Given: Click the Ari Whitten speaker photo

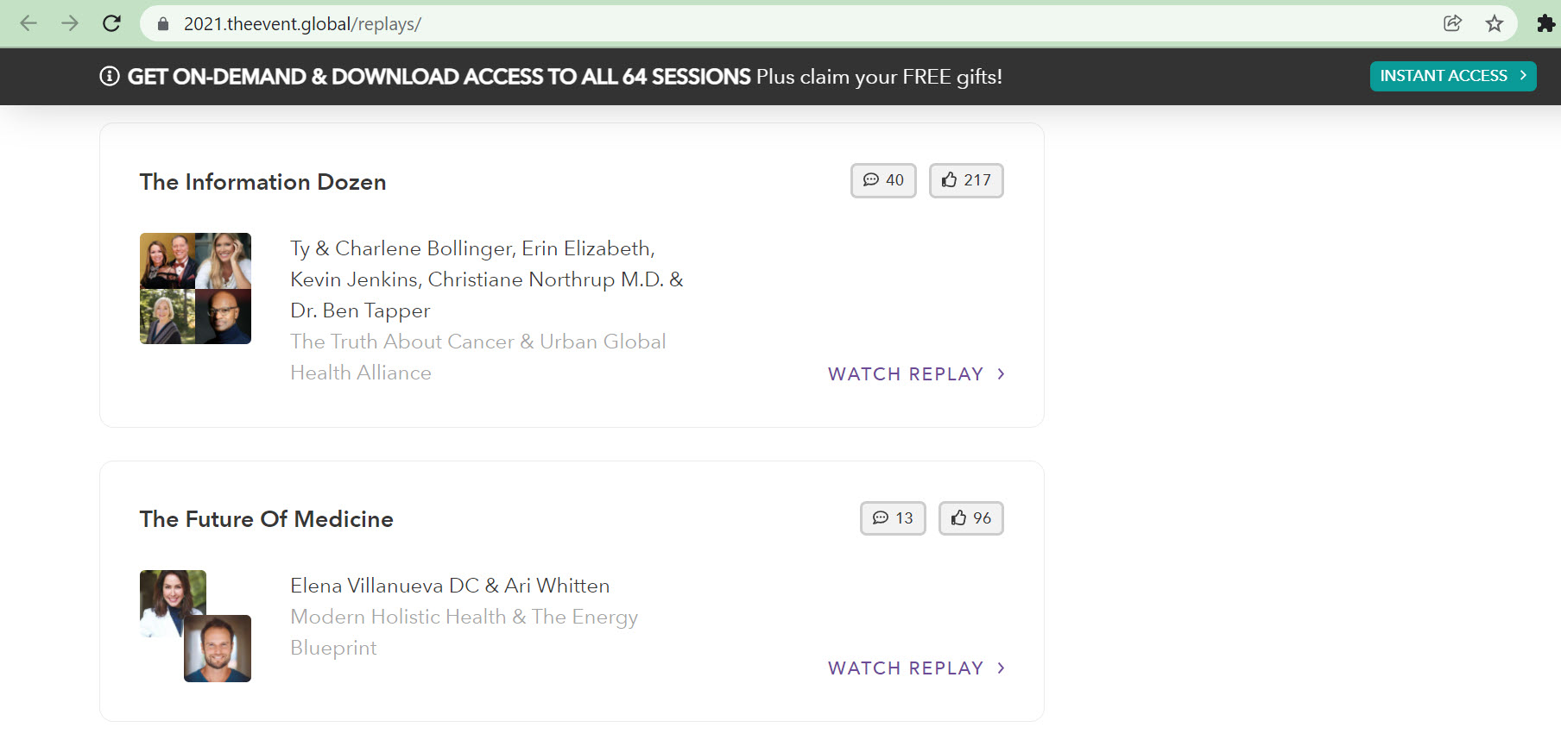Looking at the screenshot, I should coord(217,649).
